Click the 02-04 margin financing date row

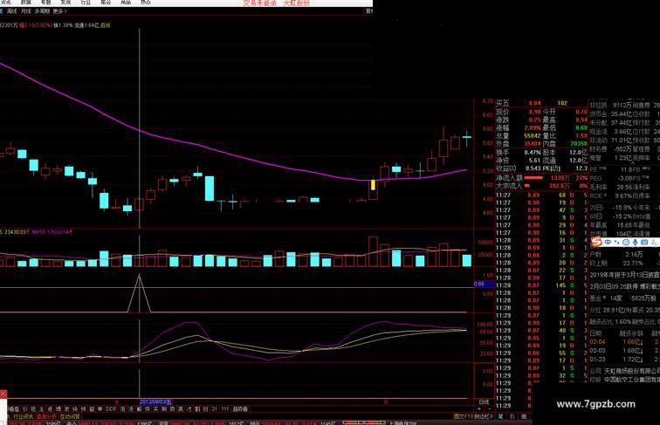tap(625, 342)
